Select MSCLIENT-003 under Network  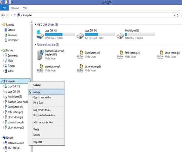(14, 148)
